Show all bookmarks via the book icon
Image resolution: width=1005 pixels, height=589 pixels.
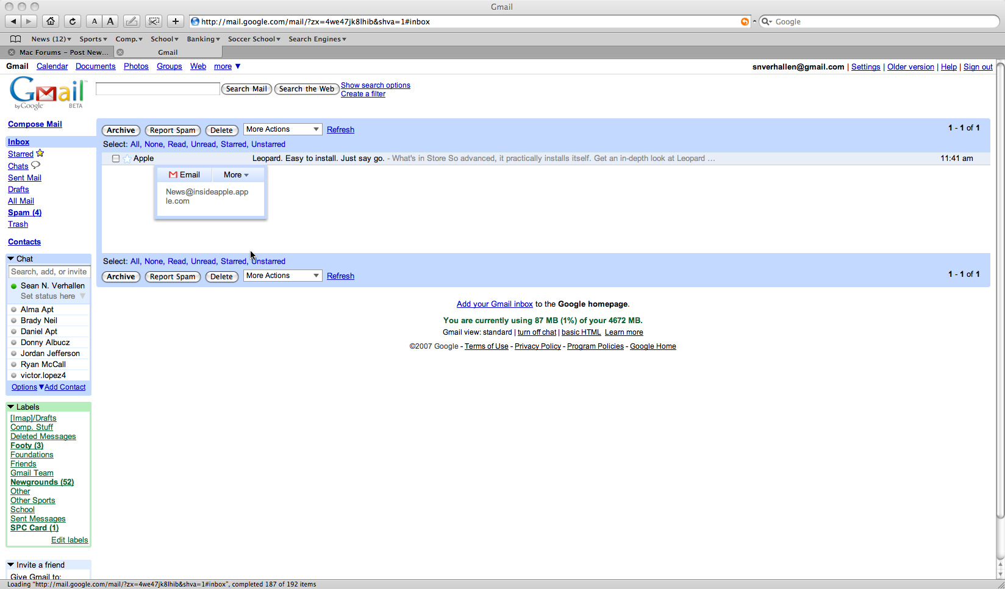pos(16,39)
